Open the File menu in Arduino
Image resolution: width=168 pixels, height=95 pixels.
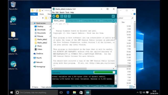click(53, 12)
